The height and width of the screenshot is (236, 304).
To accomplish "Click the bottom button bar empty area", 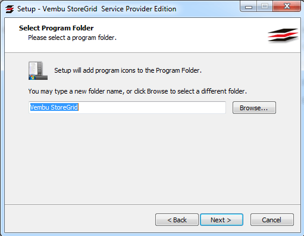I will coord(79,219).
